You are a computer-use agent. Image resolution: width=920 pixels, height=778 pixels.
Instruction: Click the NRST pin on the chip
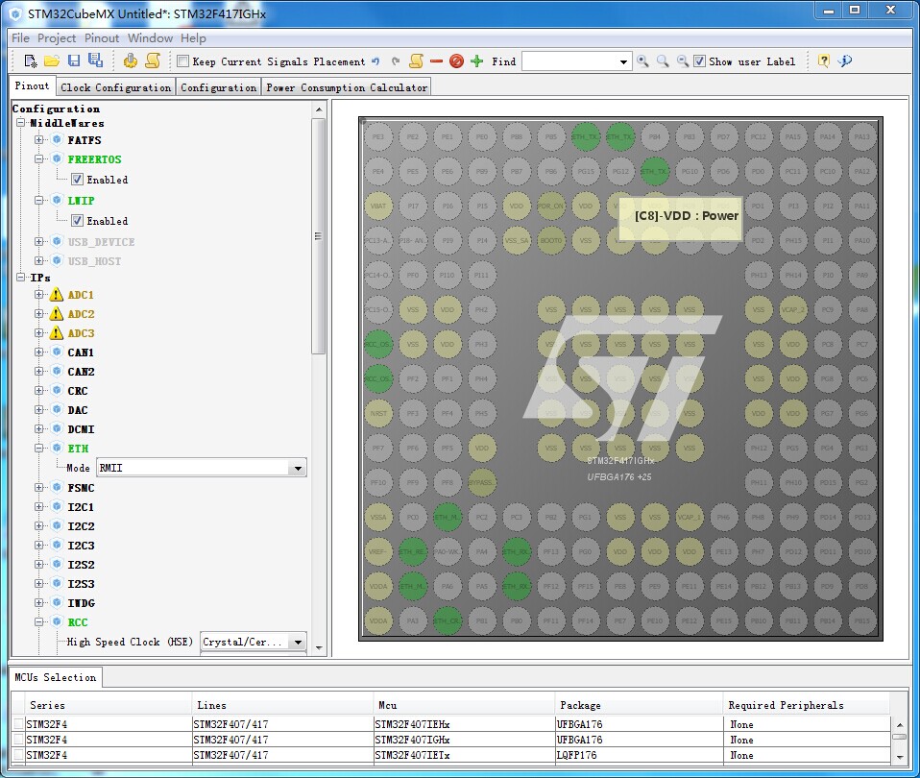pos(378,413)
